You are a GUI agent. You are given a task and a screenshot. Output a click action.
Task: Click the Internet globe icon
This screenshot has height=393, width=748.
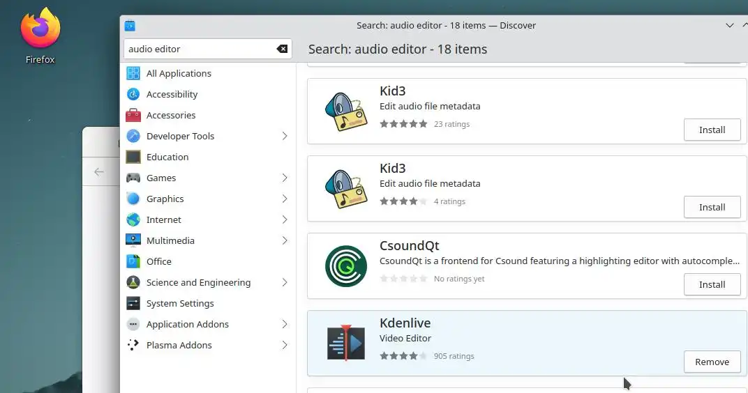click(x=133, y=219)
